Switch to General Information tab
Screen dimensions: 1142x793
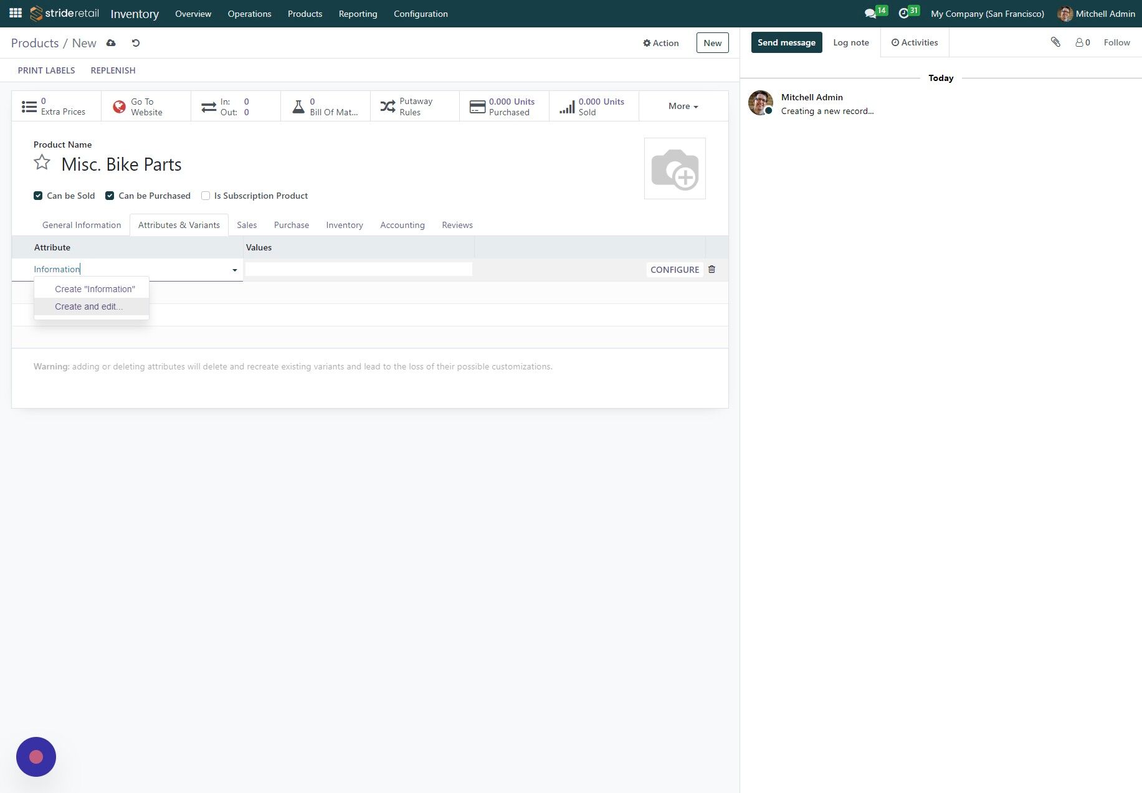[82, 225]
